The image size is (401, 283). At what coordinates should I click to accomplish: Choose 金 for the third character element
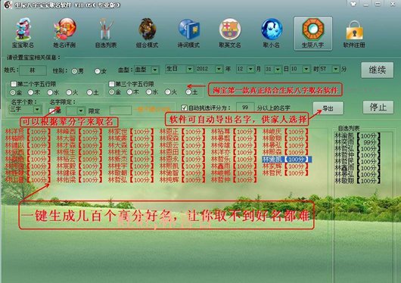[x=111, y=92]
